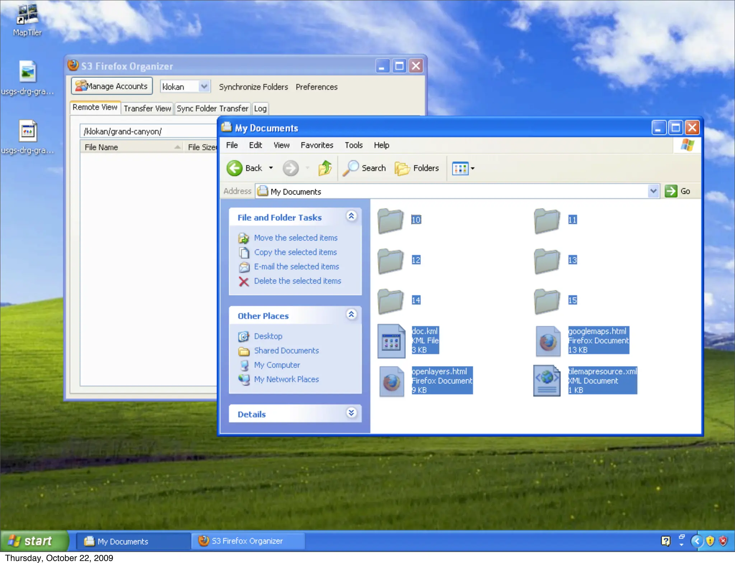Viewport: 735px width, 566px height.
Task: Open the Favorites menu
Action: point(317,145)
